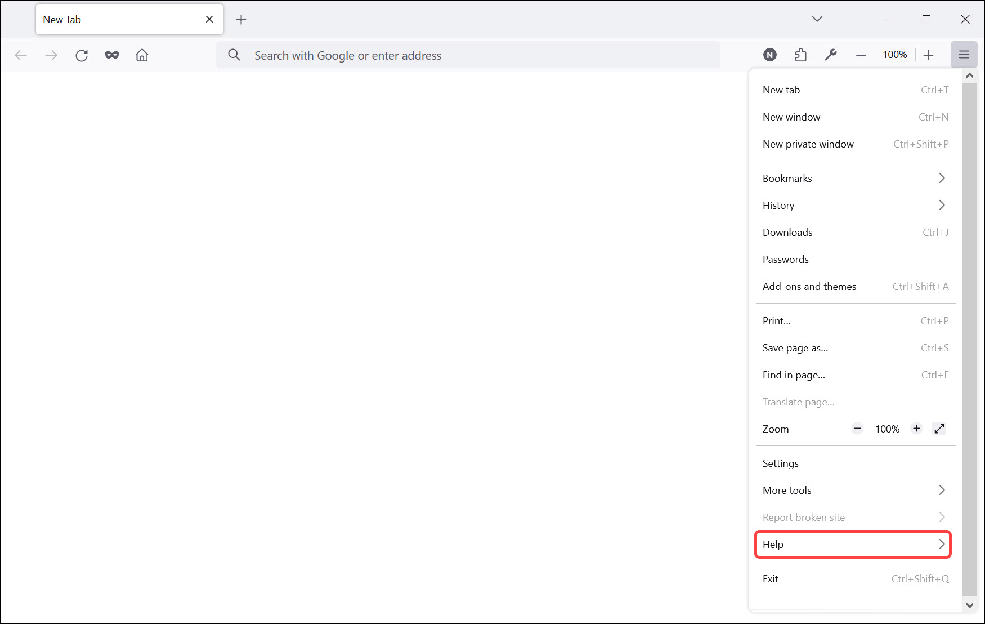Open the Downloads list
Screen dimensions: 985x624
coord(787,232)
